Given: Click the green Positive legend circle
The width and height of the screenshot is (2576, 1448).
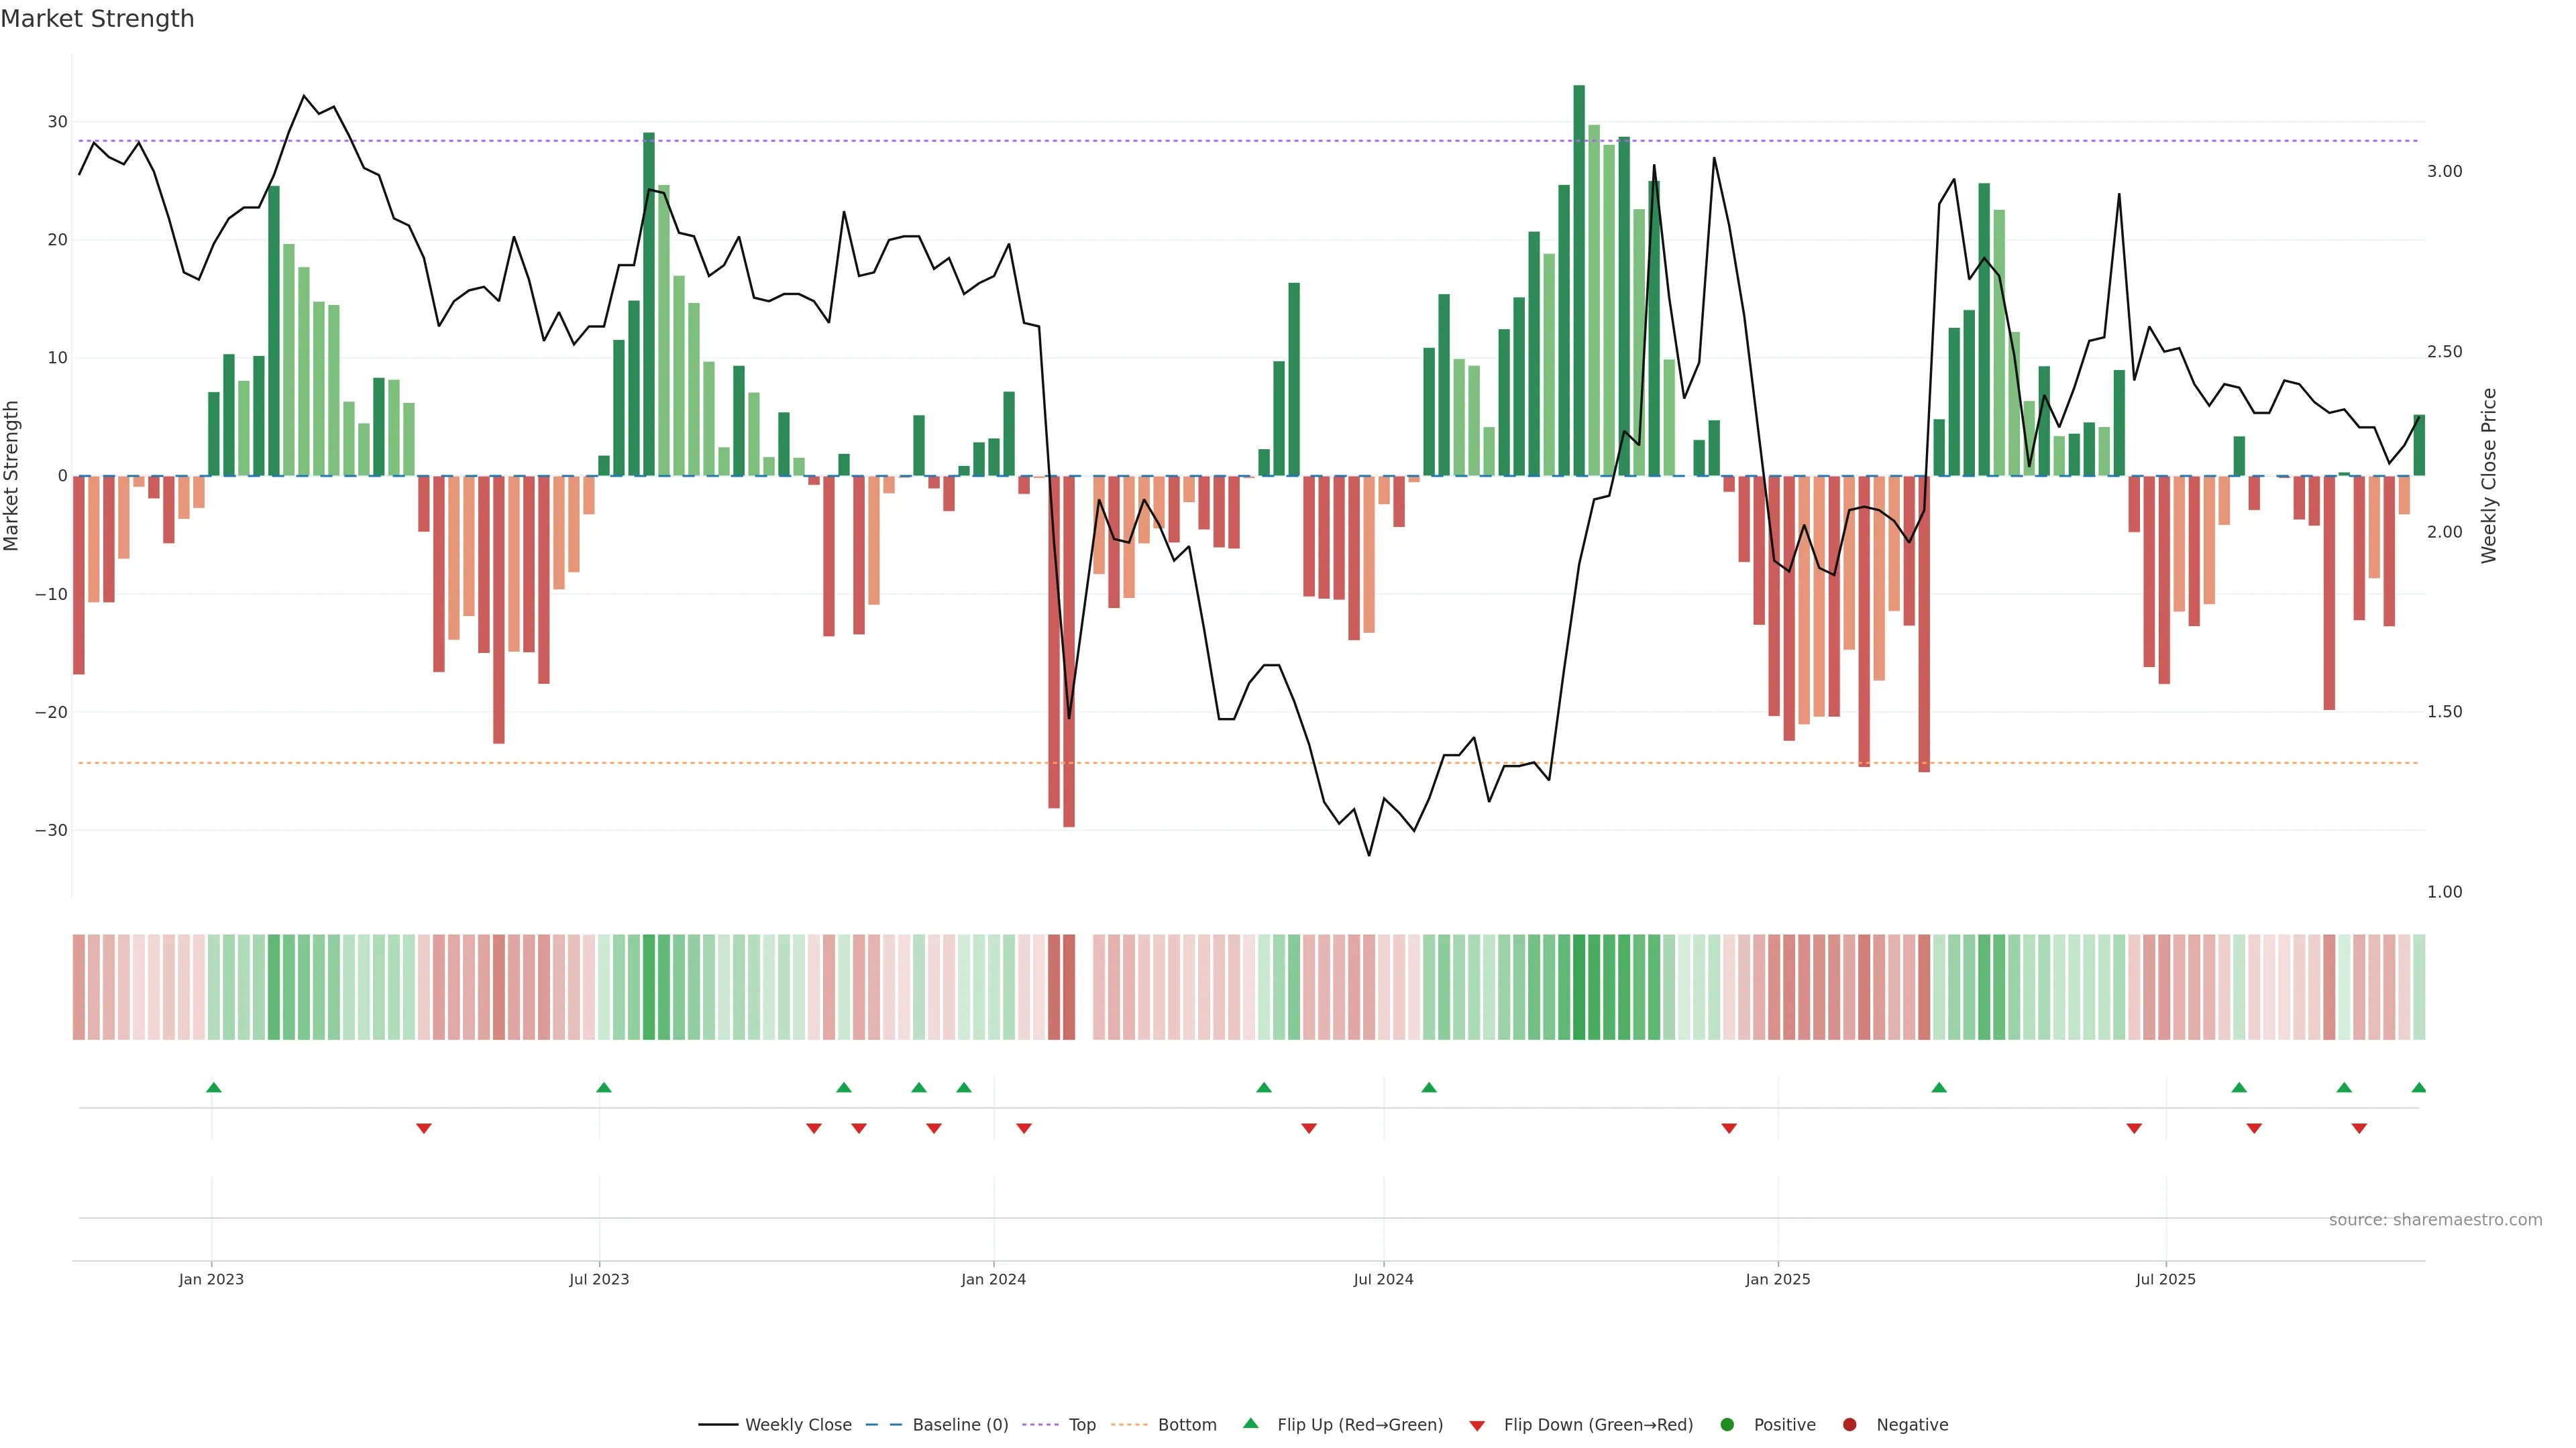Looking at the screenshot, I should 1727,1425.
